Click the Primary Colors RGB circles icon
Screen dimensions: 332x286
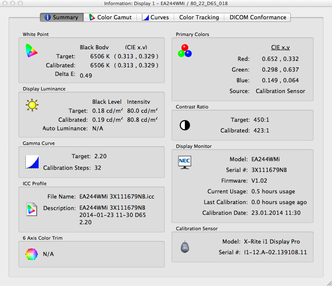(185, 51)
